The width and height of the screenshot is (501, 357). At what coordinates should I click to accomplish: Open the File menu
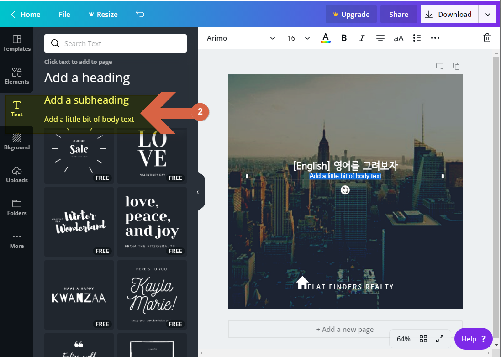click(x=64, y=14)
